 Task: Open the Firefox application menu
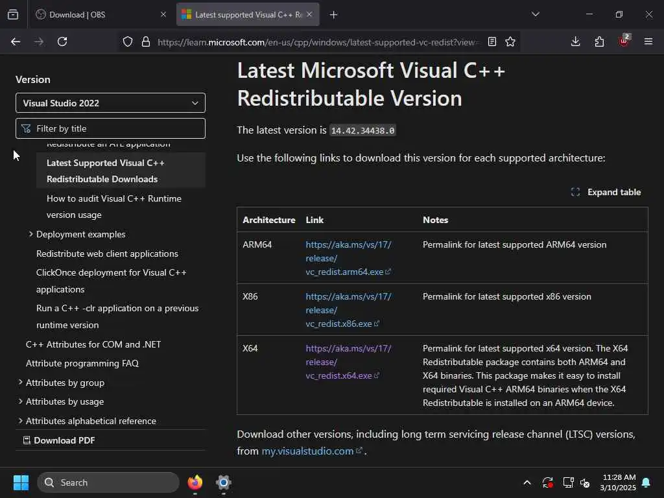pyautogui.click(x=648, y=41)
